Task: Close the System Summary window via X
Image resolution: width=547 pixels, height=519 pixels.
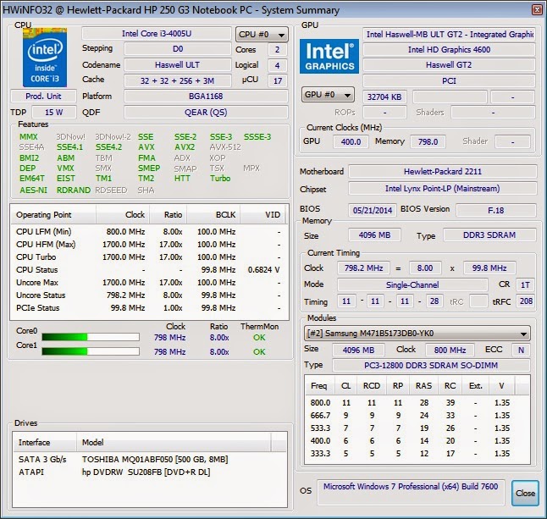Action: tap(538, 10)
